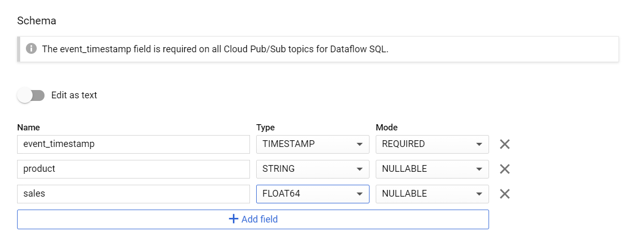The height and width of the screenshot is (237, 635).
Task: Remove the sales field with its X icon
Action: (x=505, y=194)
